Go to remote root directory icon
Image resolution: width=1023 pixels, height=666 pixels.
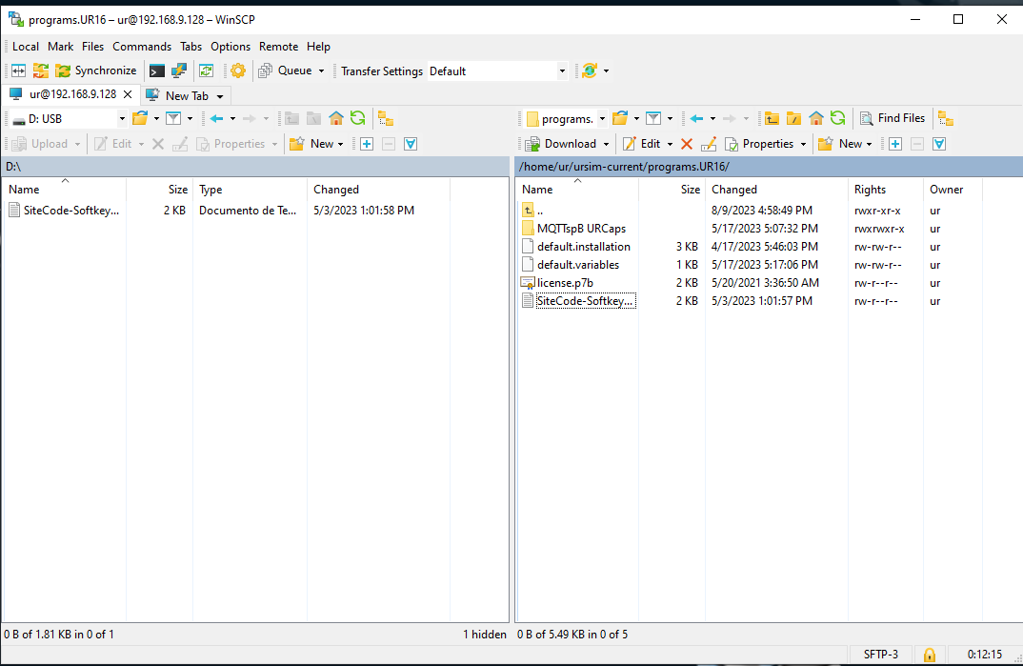click(794, 118)
